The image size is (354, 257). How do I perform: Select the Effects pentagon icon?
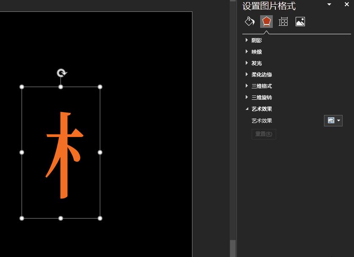pyautogui.click(x=266, y=21)
